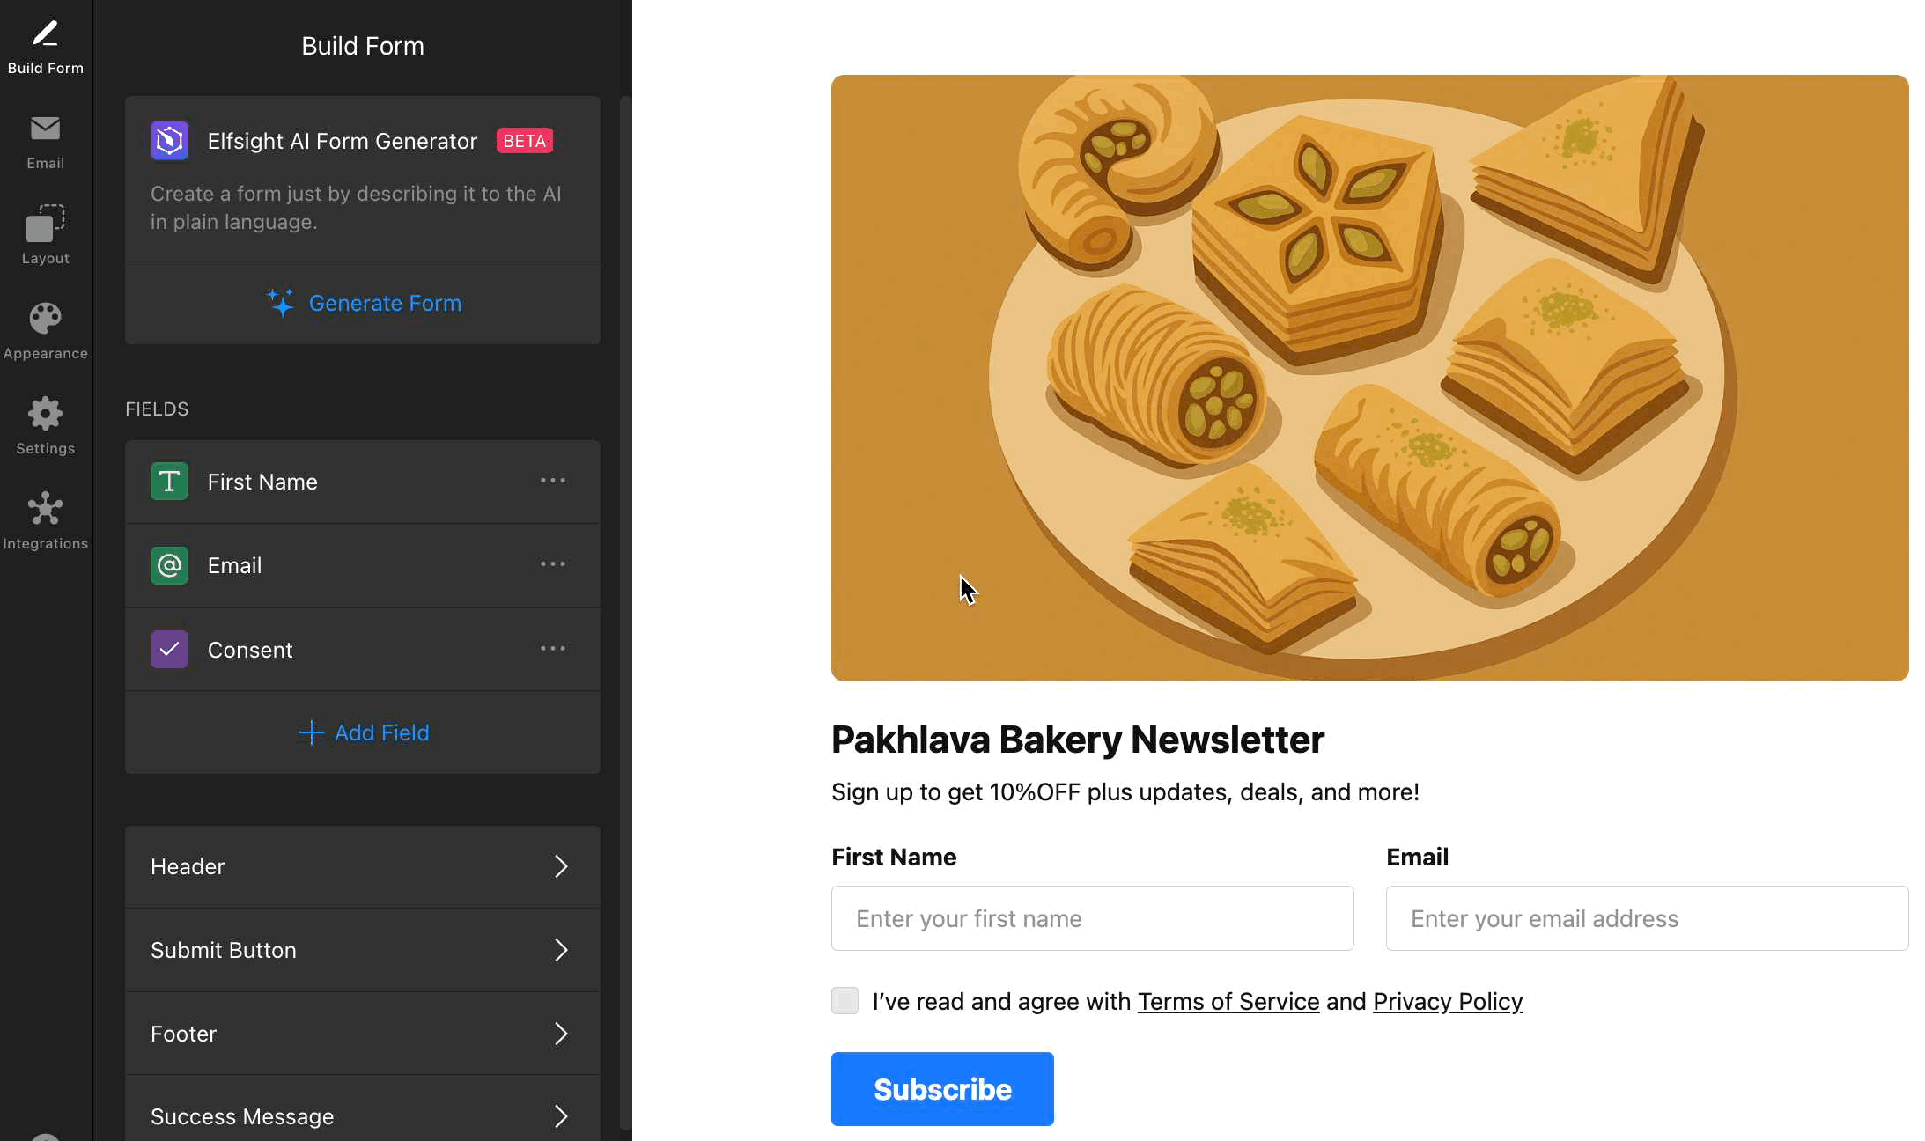
Task: Select the Consent field item
Action: [x=250, y=650]
